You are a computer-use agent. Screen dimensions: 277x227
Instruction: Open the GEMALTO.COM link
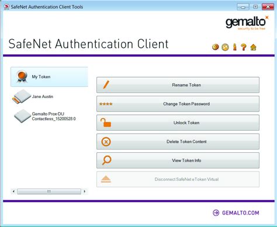241,213
